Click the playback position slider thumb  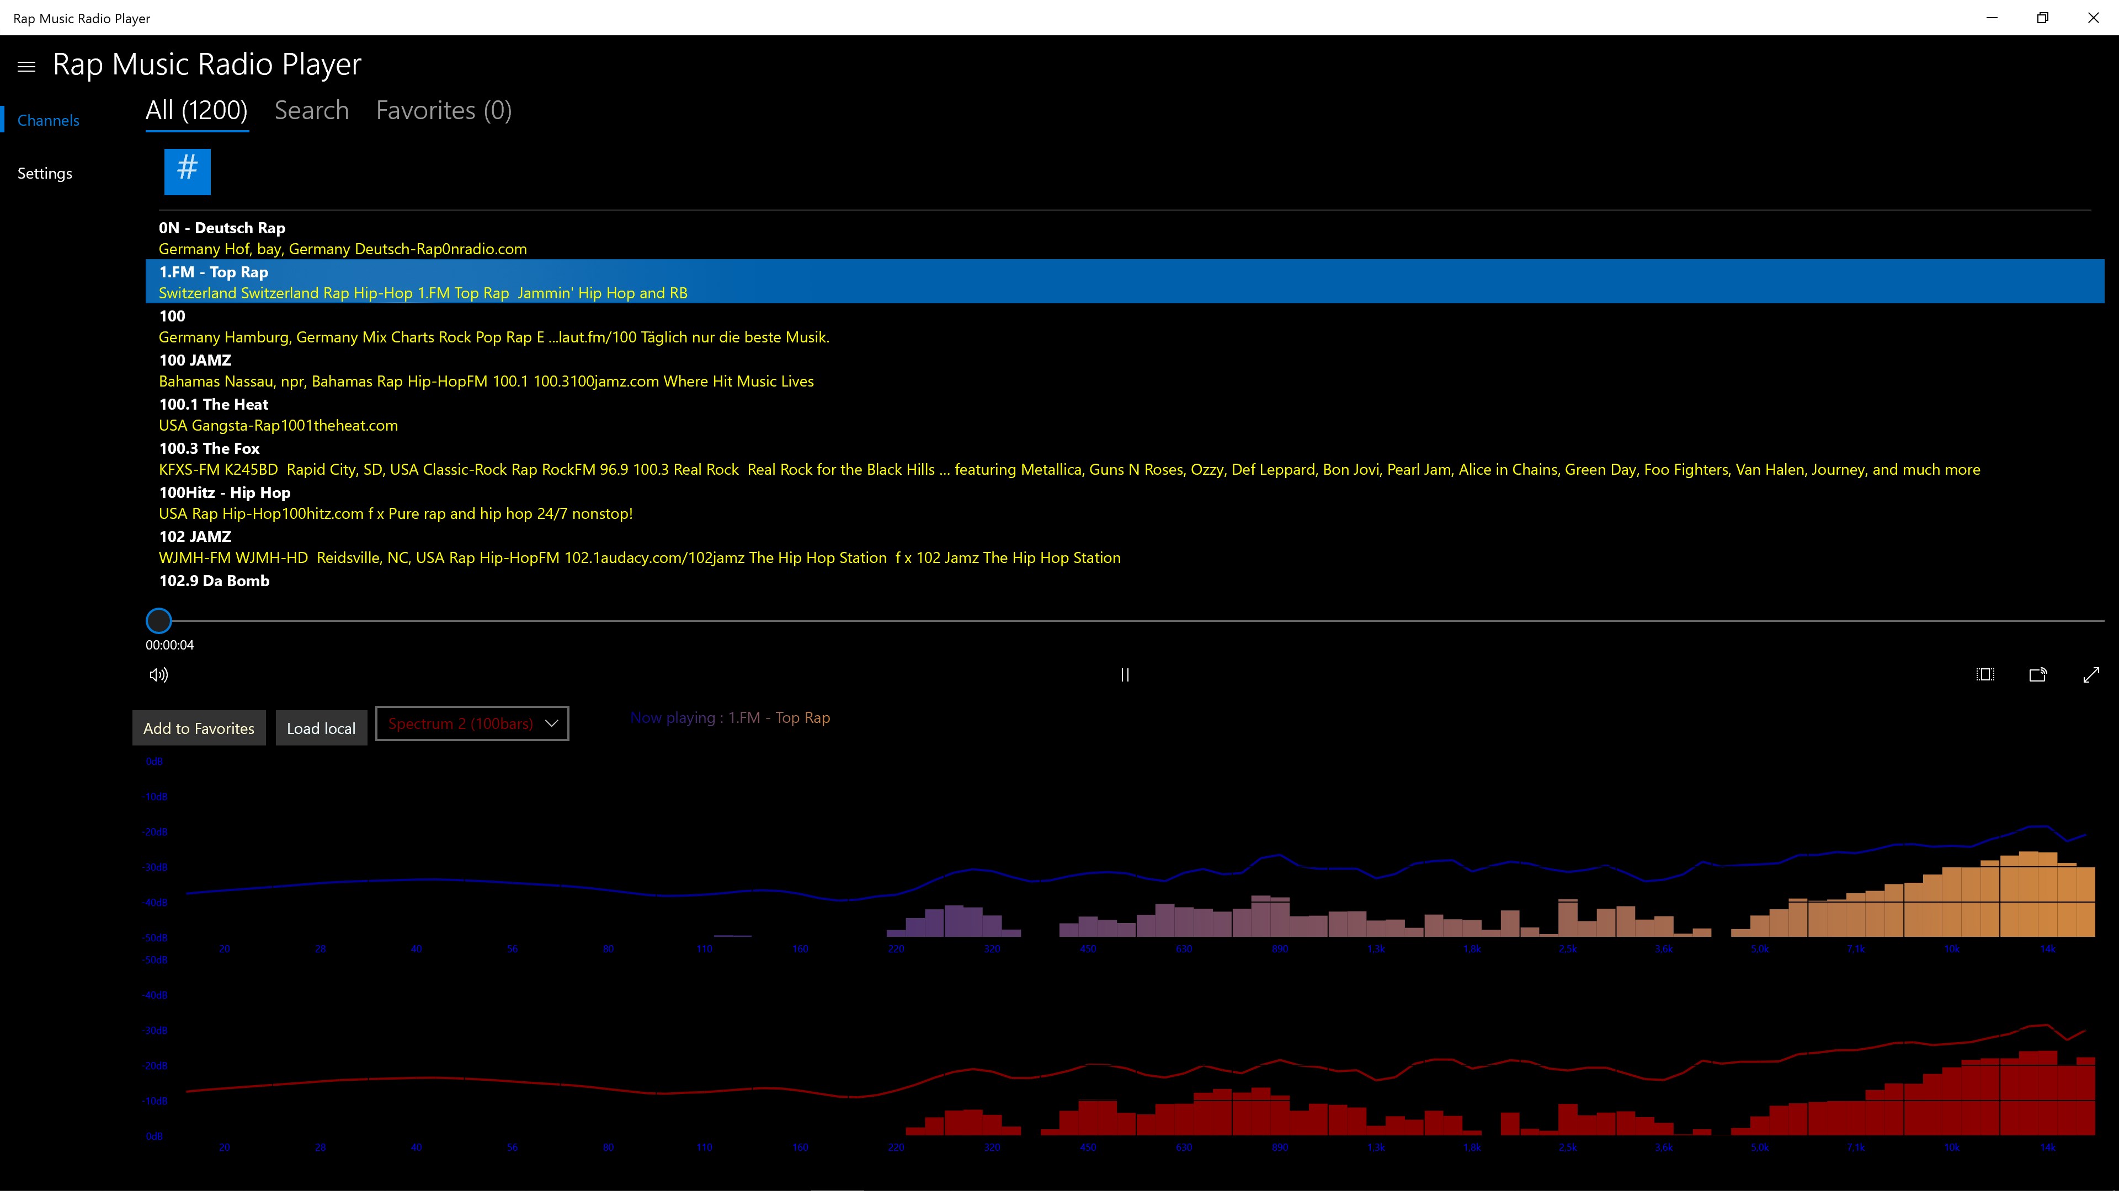(159, 620)
